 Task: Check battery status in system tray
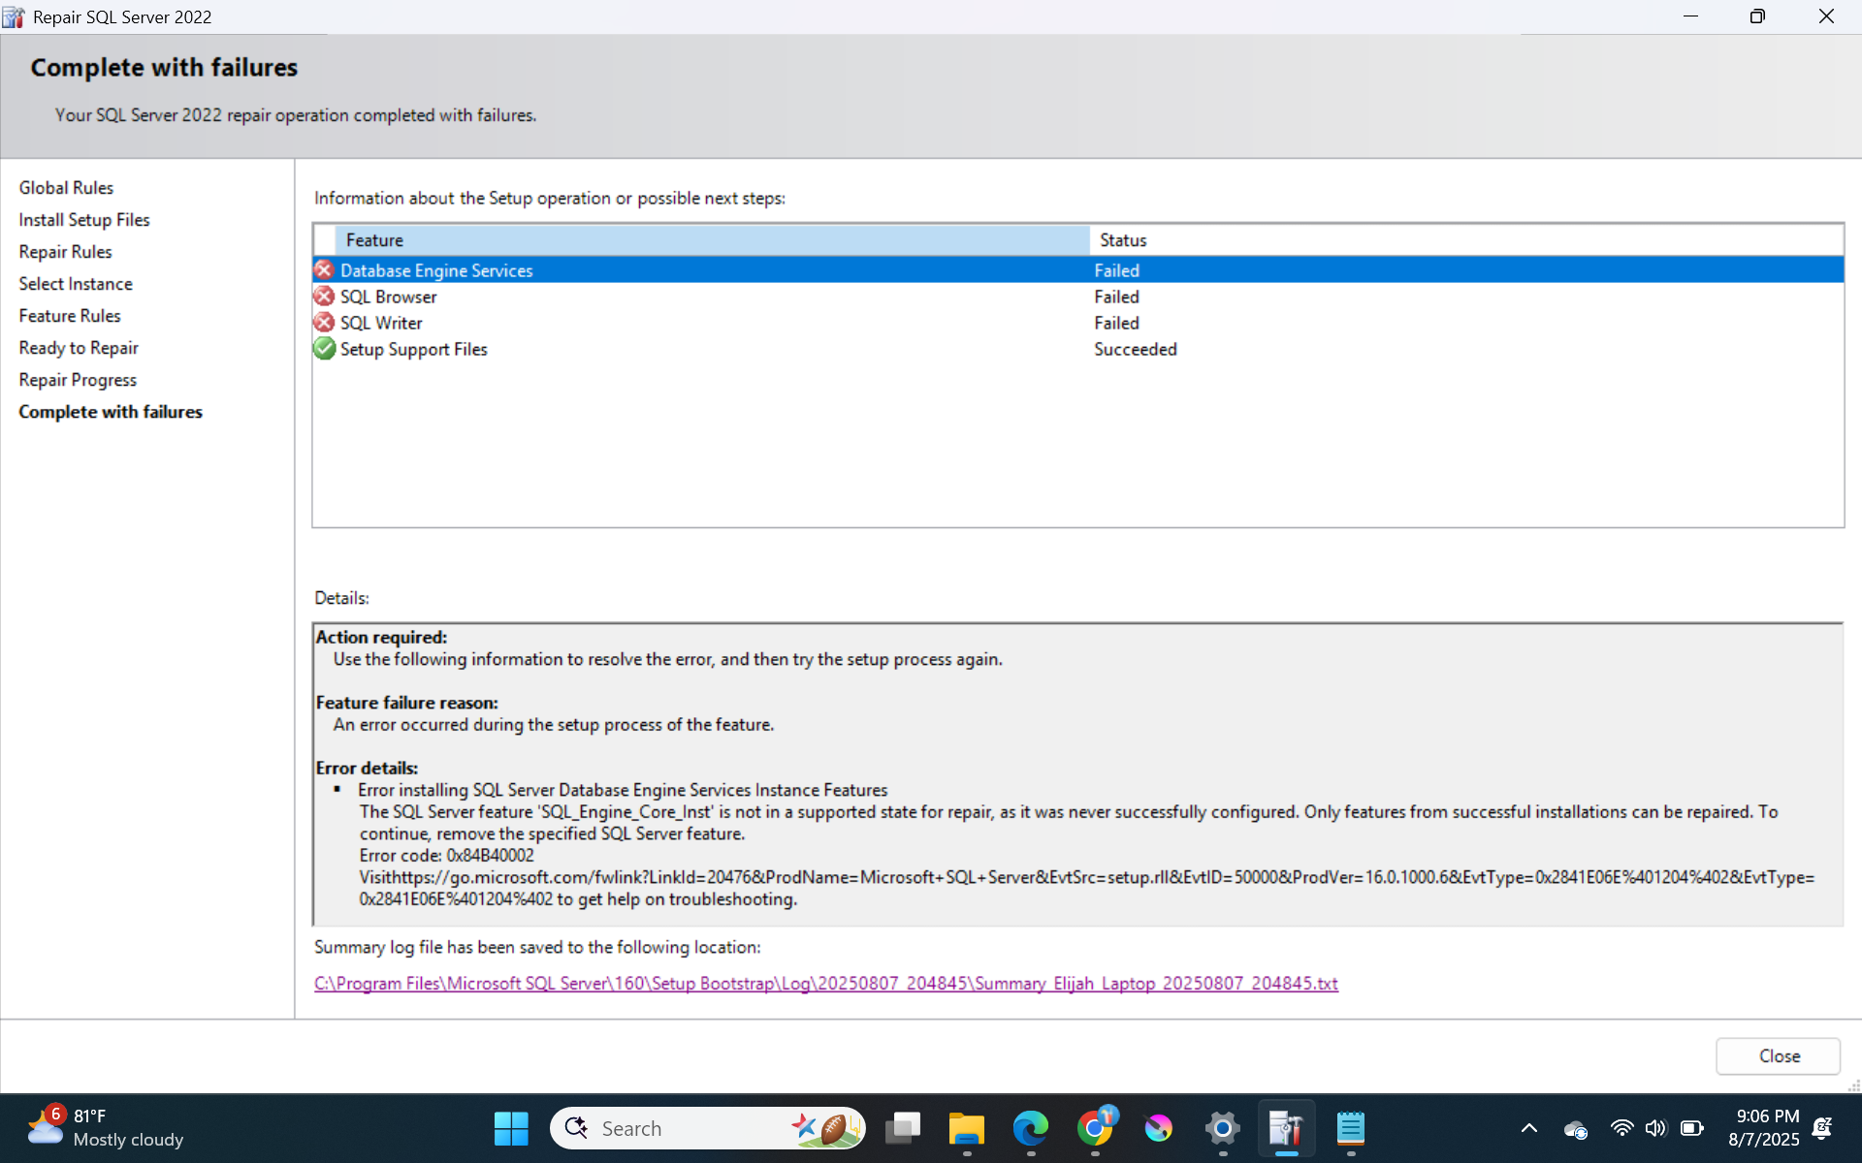(1692, 1128)
